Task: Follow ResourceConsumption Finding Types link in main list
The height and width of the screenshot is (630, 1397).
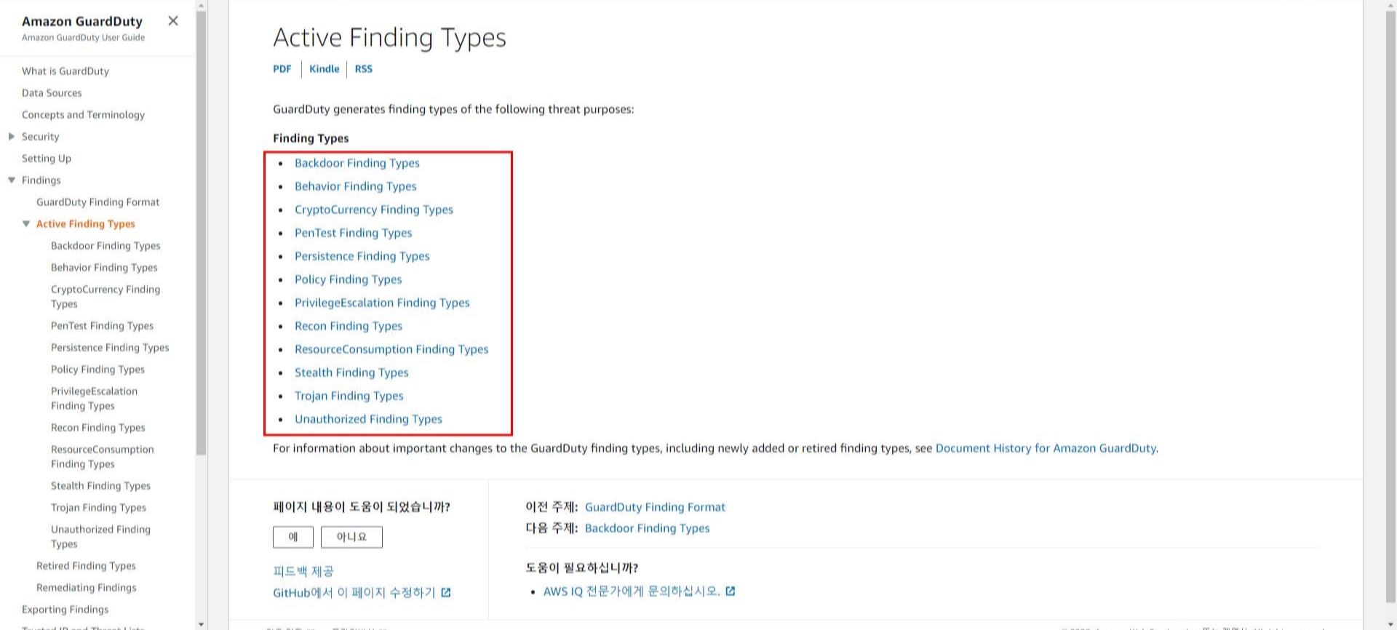Action: pos(391,349)
